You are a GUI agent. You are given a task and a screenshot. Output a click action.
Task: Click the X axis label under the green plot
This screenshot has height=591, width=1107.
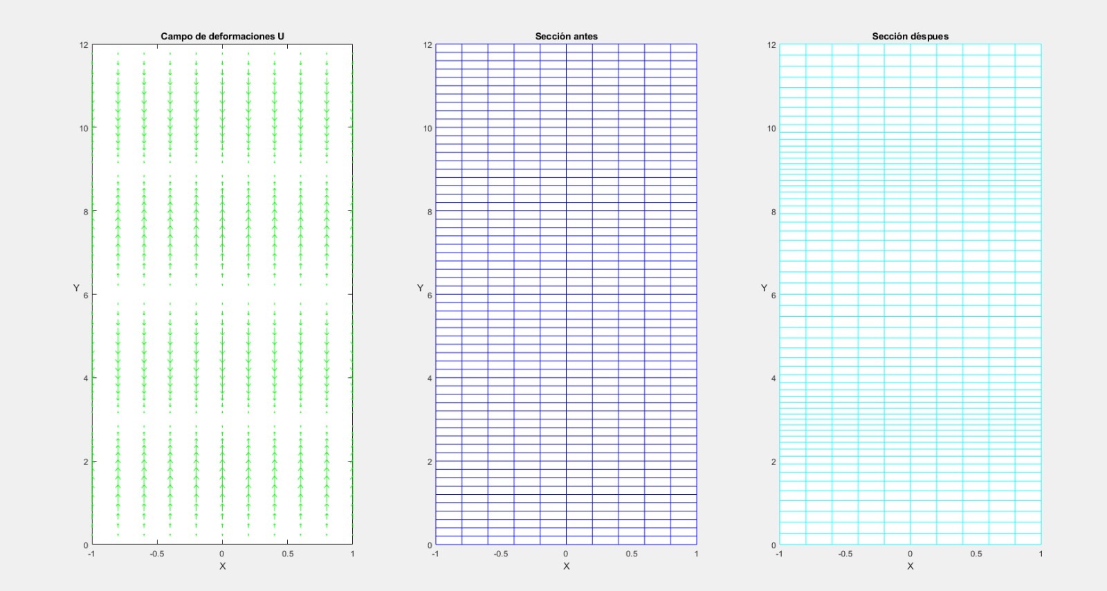coord(222,566)
